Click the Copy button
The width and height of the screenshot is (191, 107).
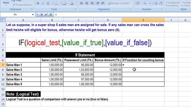(17, 1)
